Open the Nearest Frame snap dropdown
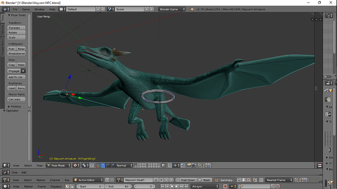This screenshot has width=337, height=189. [x=279, y=180]
